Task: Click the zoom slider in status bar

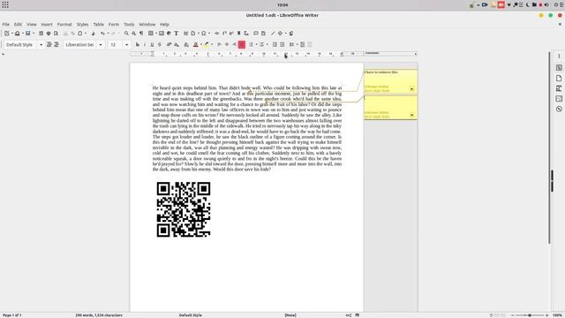Action: click(530, 315)
